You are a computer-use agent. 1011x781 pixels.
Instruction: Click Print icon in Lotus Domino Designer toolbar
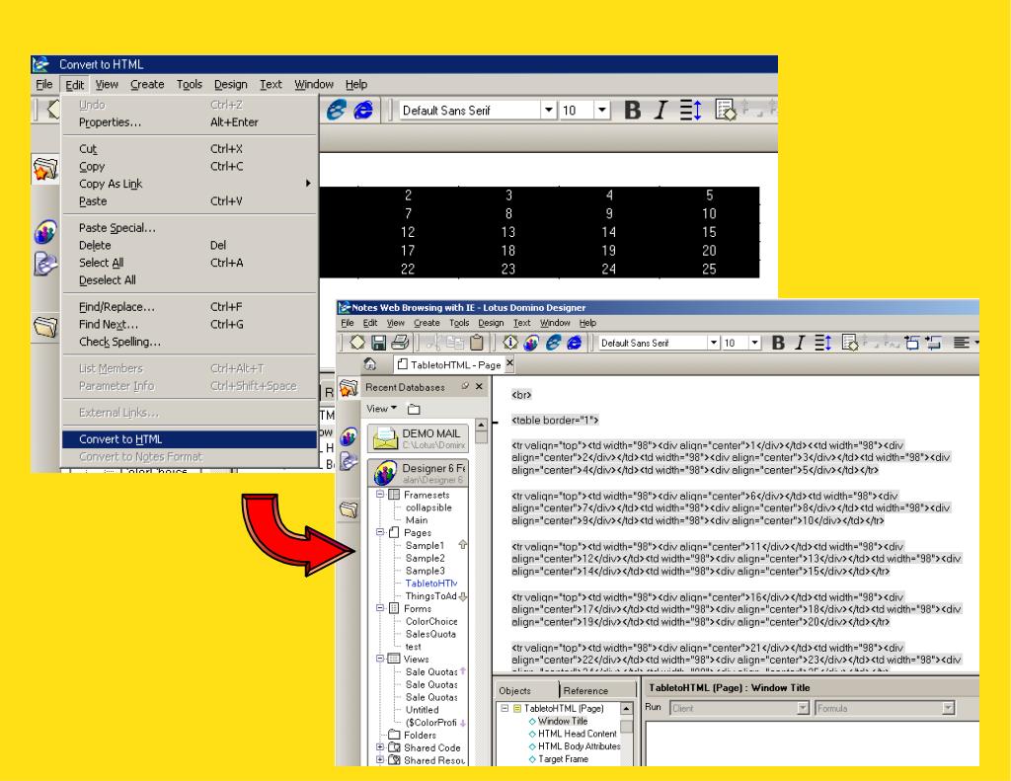click(x=400, y=343)
